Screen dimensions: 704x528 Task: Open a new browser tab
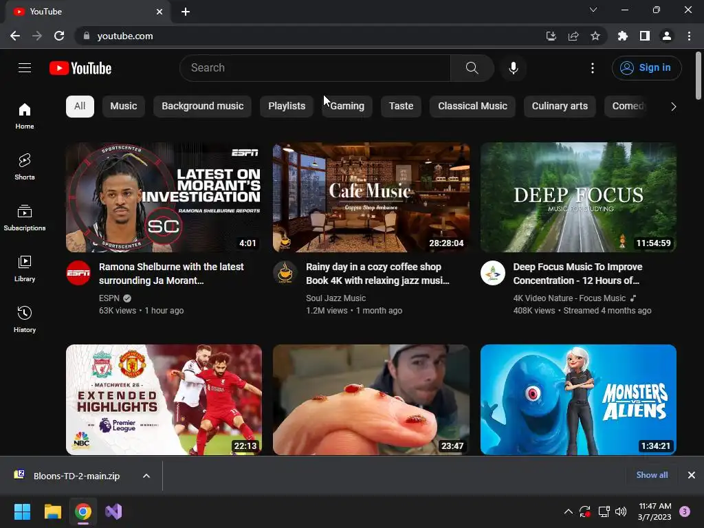(x=186, y=12)
